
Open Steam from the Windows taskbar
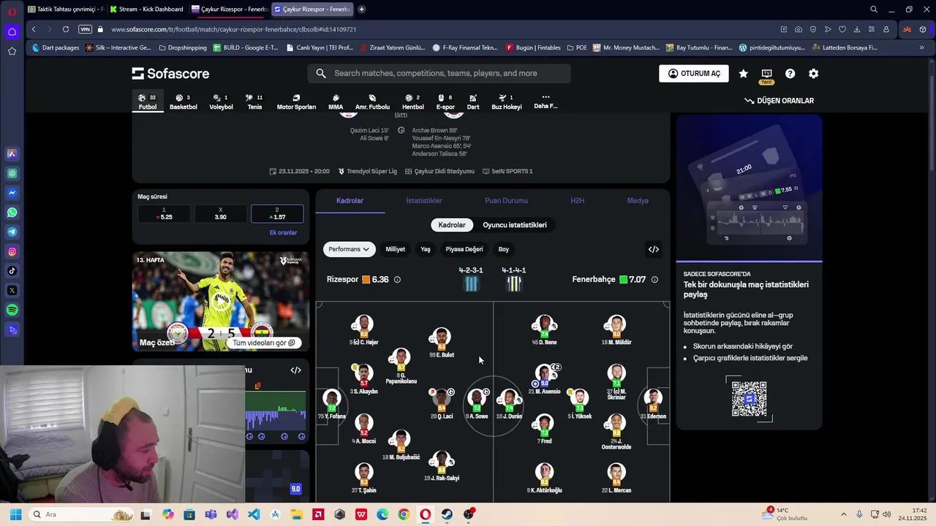tap(447, 514)
